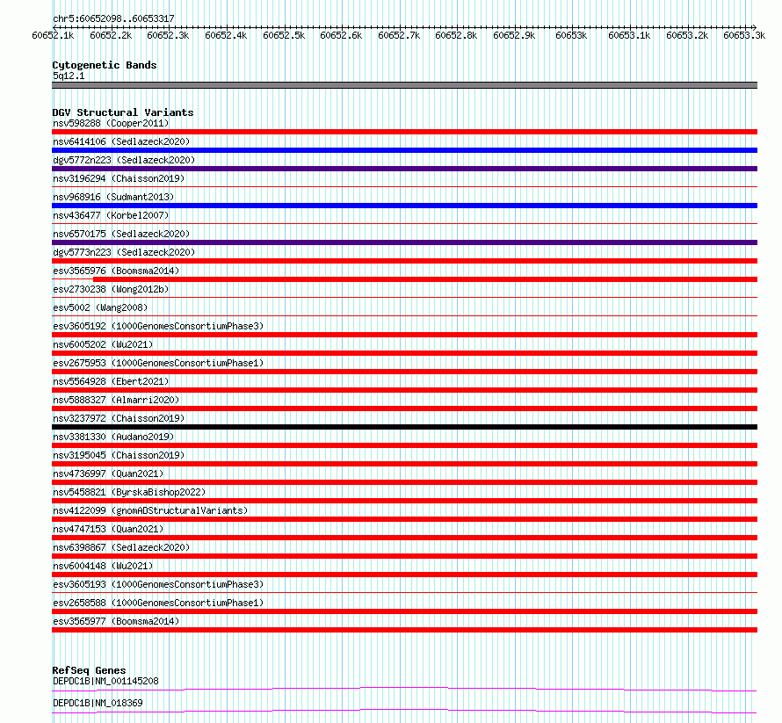The image size is (782, 723).
Task: Select nsv4736997 (Quan2021) variant label
Action: point(108,474)
